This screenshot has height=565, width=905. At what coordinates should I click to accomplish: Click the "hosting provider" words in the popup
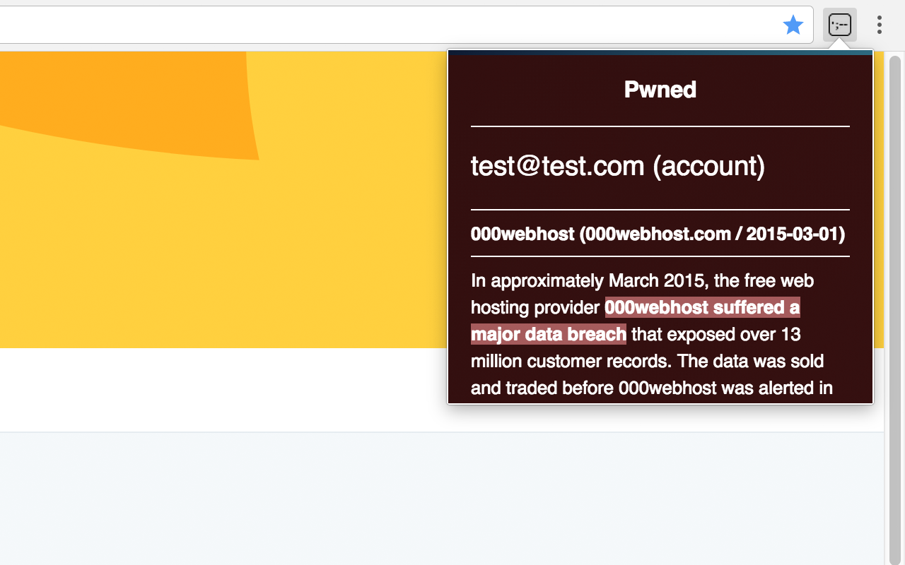click(x=535, y=308)
